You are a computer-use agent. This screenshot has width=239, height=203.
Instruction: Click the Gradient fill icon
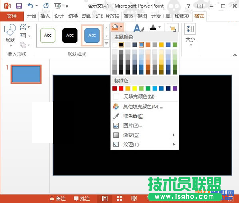click(116, 135)
